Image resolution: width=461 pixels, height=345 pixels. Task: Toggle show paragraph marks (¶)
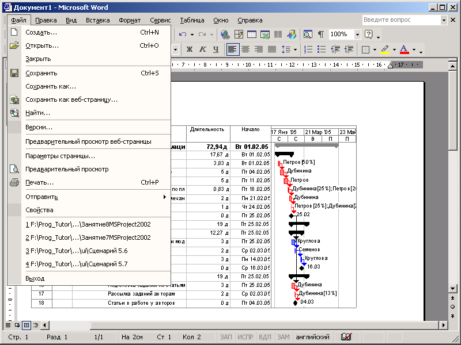coord(321,34)
